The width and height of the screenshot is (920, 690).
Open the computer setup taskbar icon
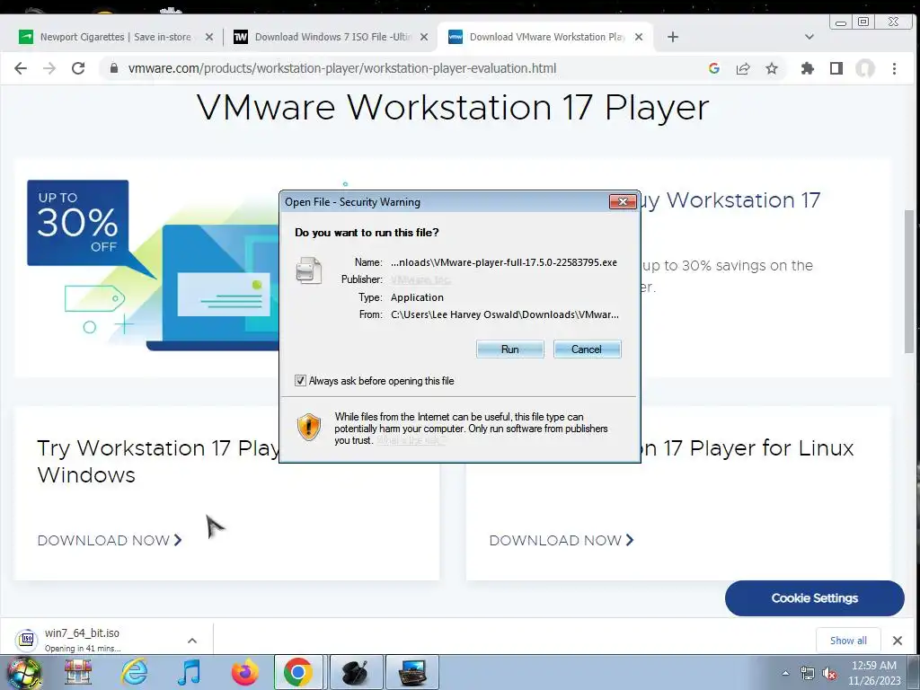(x=411, y=672)
